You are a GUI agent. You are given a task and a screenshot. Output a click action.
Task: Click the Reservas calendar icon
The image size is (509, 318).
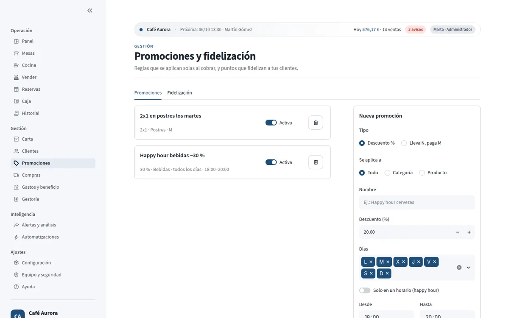[16, 89]
